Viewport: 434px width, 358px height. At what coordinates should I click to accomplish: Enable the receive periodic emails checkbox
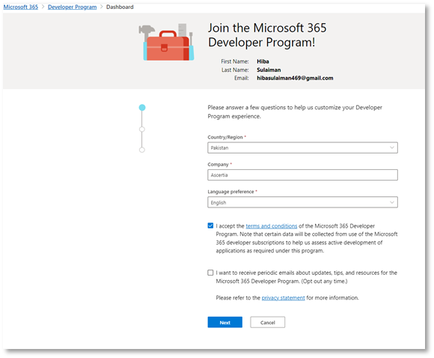click(210, 273)
